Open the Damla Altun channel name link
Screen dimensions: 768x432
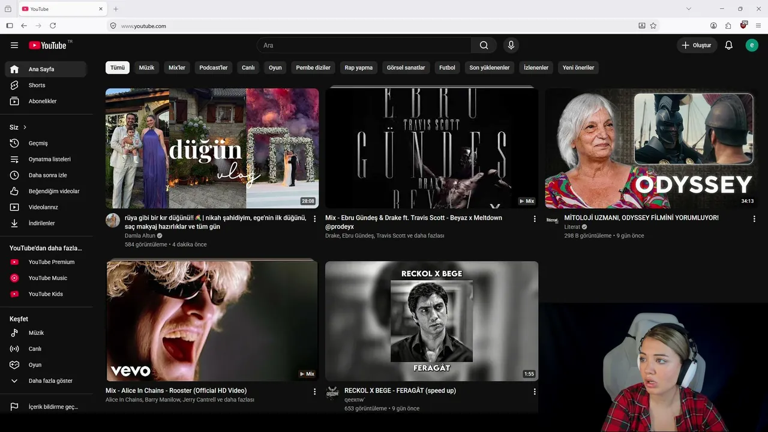click(140, 236)
